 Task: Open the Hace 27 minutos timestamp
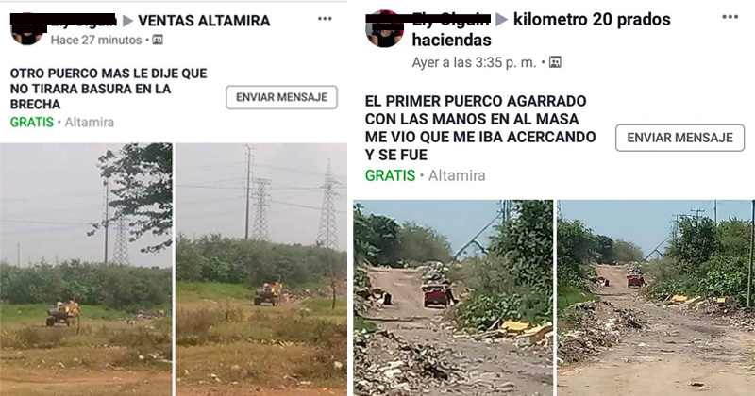pos(96,40)
